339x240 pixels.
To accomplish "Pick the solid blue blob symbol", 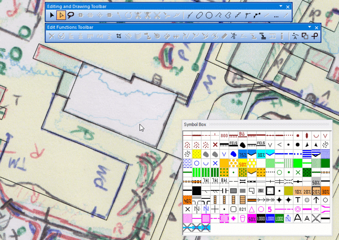I will (x=233, y=154).
